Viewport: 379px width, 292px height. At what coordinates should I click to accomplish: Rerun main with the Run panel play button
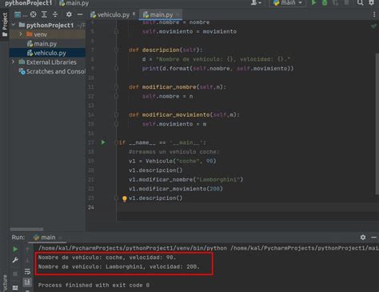pos(15,249)
